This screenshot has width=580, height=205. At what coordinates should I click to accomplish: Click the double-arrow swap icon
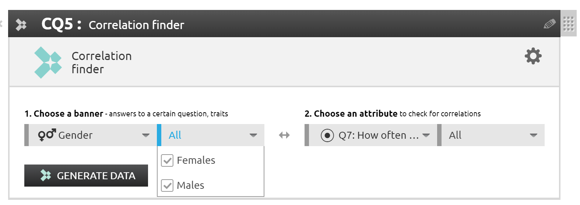coord(284,135)
